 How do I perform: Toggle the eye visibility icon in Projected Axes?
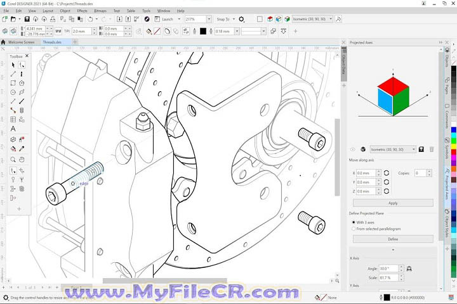coord(353,149)
